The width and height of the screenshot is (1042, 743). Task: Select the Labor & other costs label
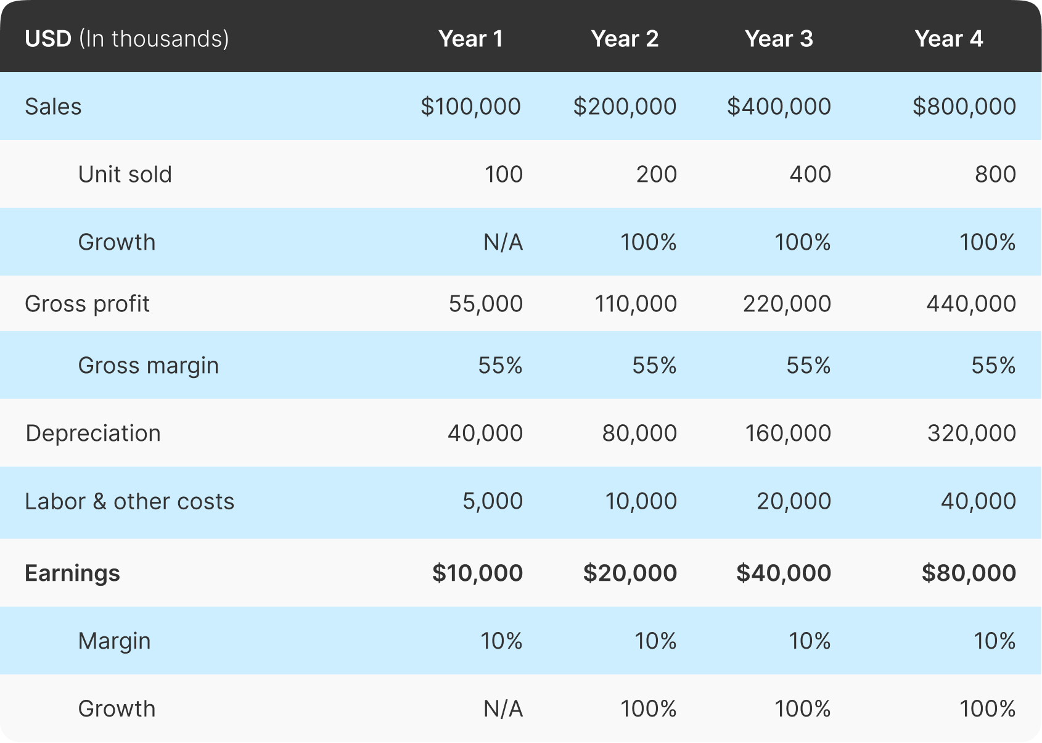point(129,501)
